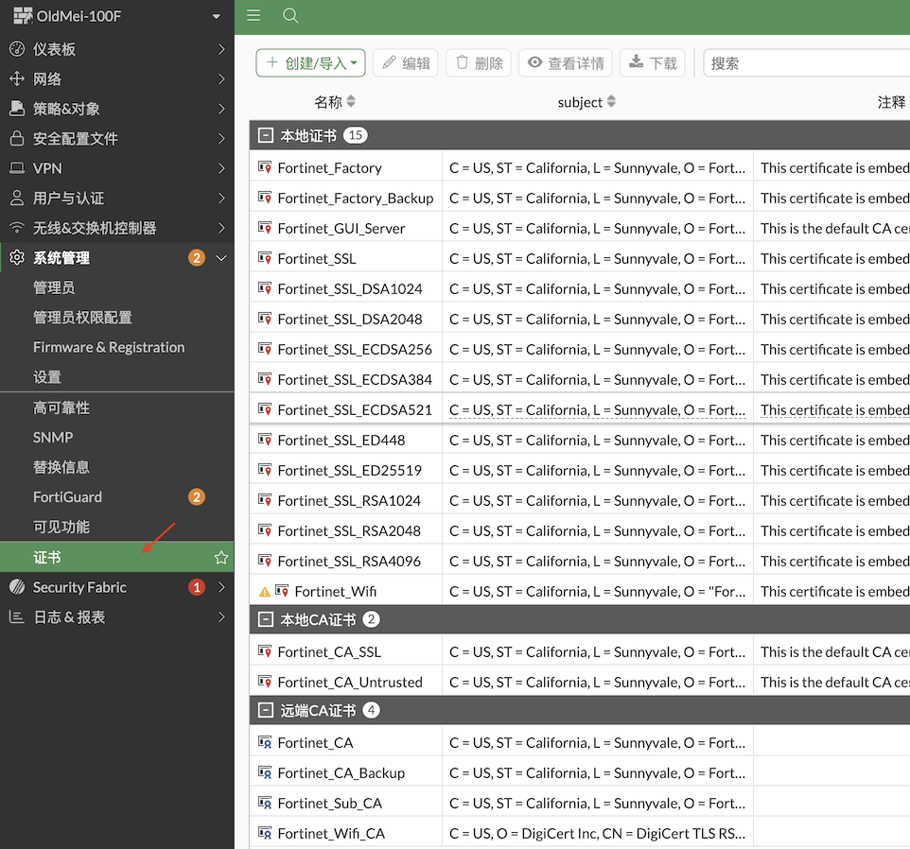Expand the VPN menu chevron

click(x=221, y=167)
